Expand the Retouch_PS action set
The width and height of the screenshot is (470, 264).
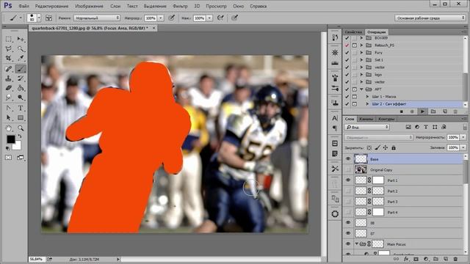362,45
